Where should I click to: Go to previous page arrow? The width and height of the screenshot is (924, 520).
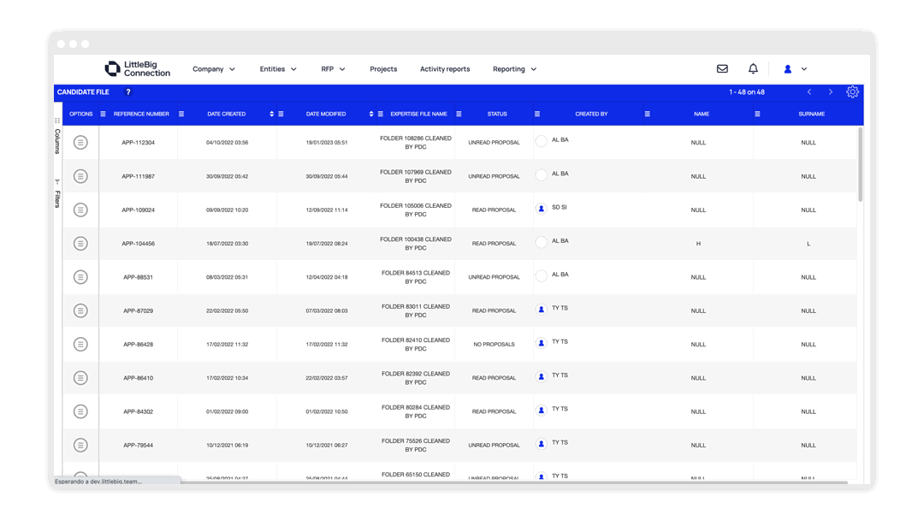click(x=809, y=92)
